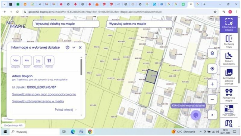Image resolution: width=241 pixels, height=136 pixels.
Task: Open Raport satelitarny tool
Action: (x=229, y=58)
